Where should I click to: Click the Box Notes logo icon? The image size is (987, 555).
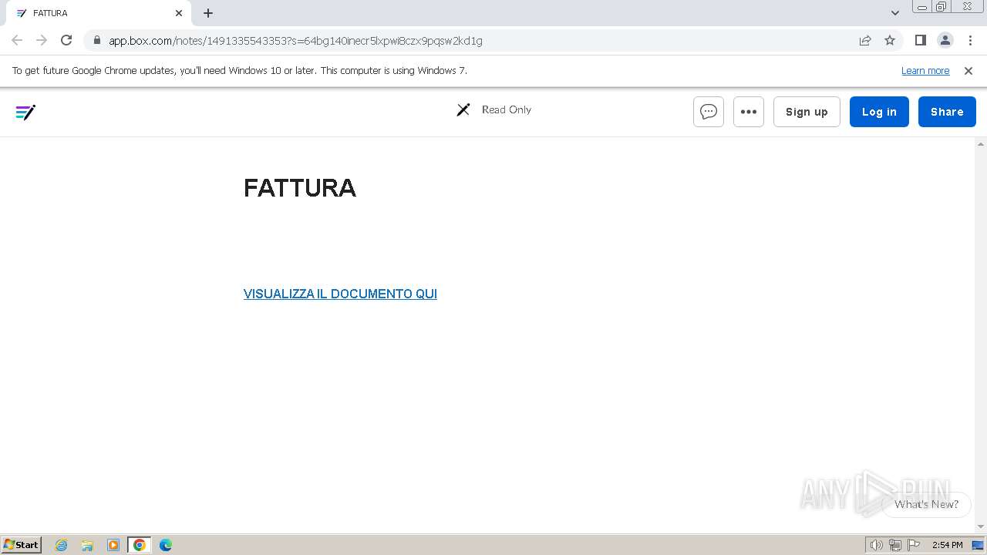pyautogui.click(x=25, y=113)
